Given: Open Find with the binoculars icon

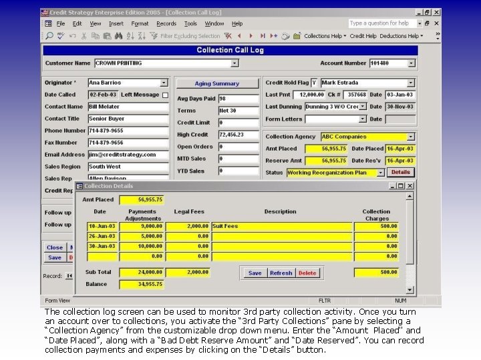Looking at the screenshot, I should pyautogui.click(x=118, y=36).
